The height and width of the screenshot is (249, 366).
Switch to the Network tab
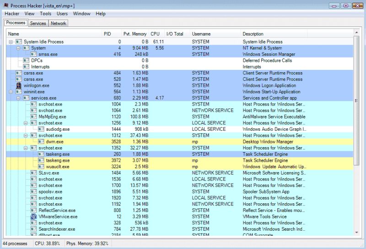[x=59, y=23]
